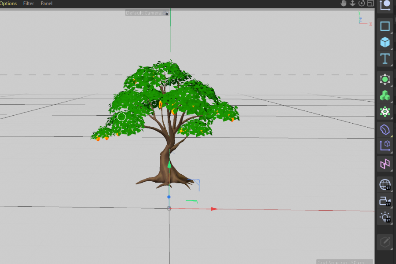Select the Text spline tool
This screenshot has width=396, height=264.
click(x=385, y=59)
